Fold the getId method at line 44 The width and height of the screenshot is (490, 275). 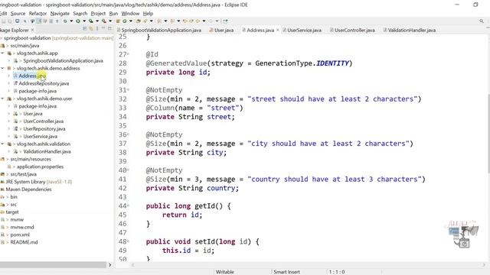coord(128,206)
